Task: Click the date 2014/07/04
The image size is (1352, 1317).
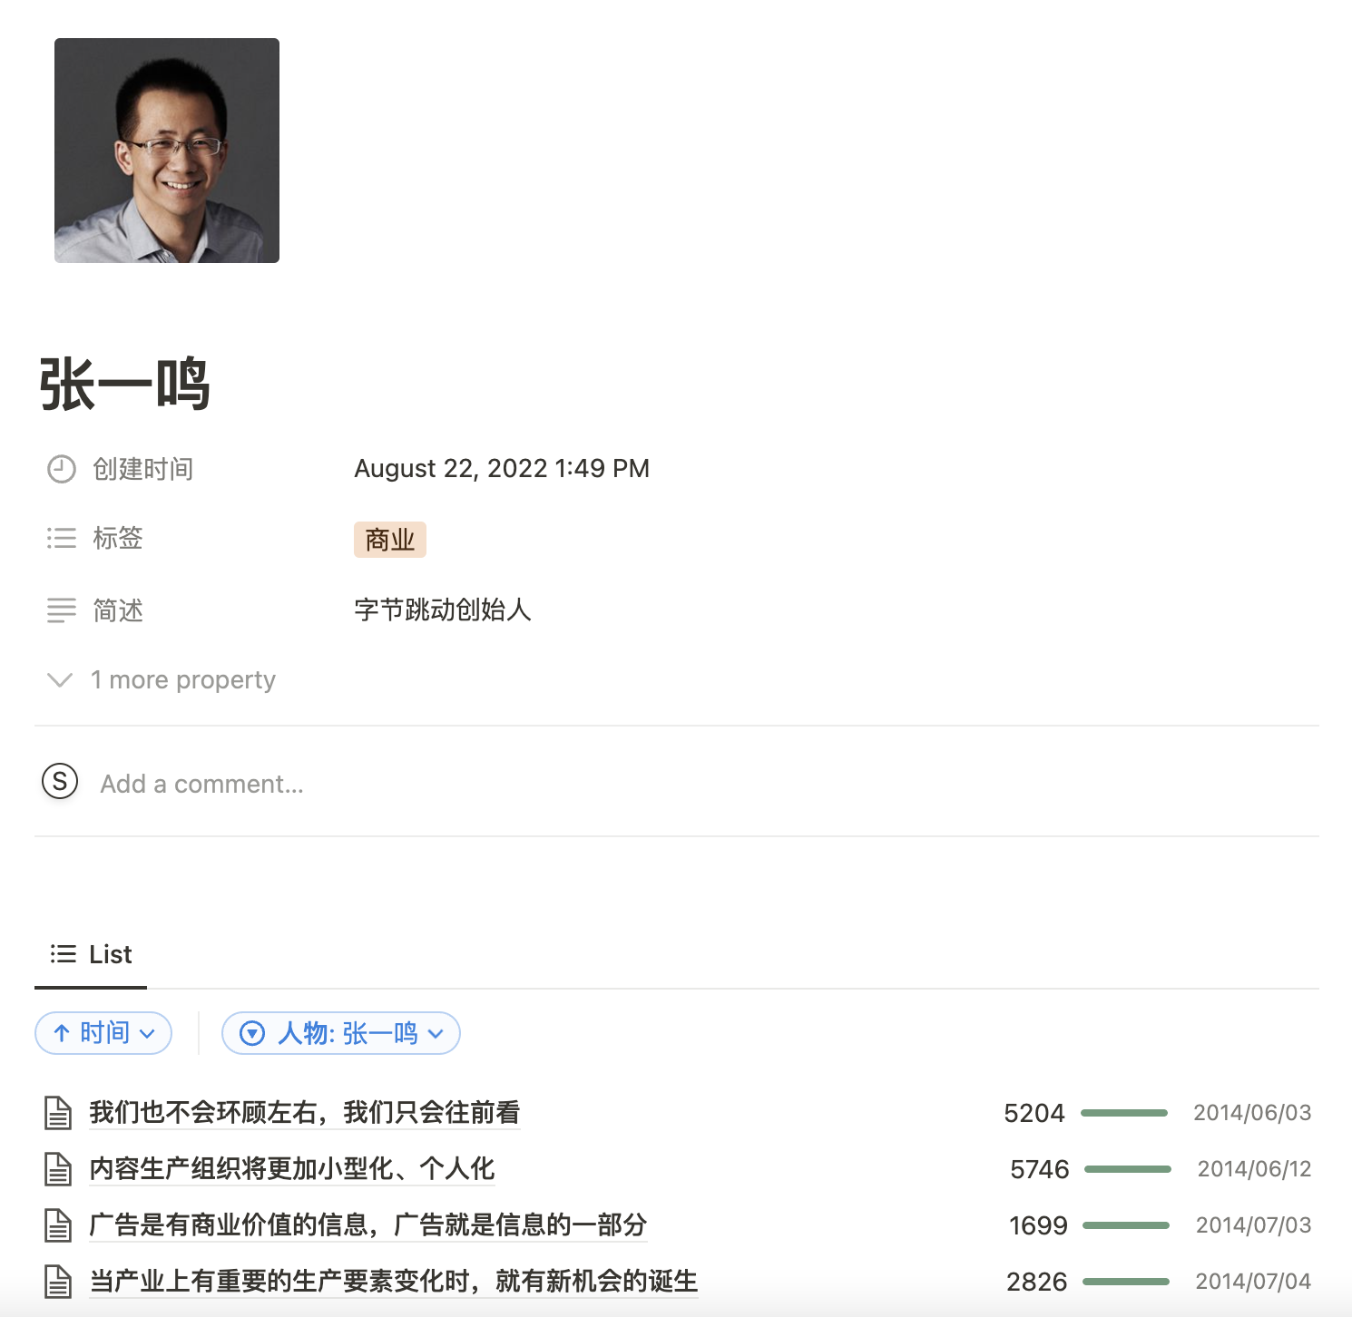Action: [x=1253, y=1282]
